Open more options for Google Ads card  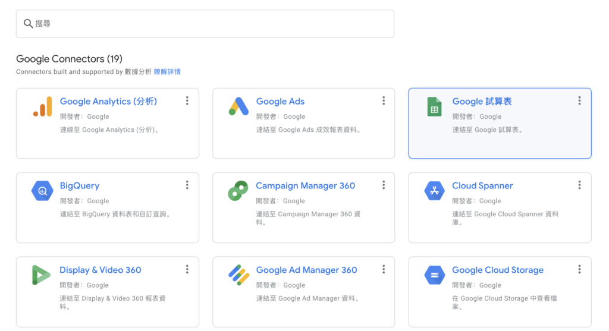click(384, 101)
